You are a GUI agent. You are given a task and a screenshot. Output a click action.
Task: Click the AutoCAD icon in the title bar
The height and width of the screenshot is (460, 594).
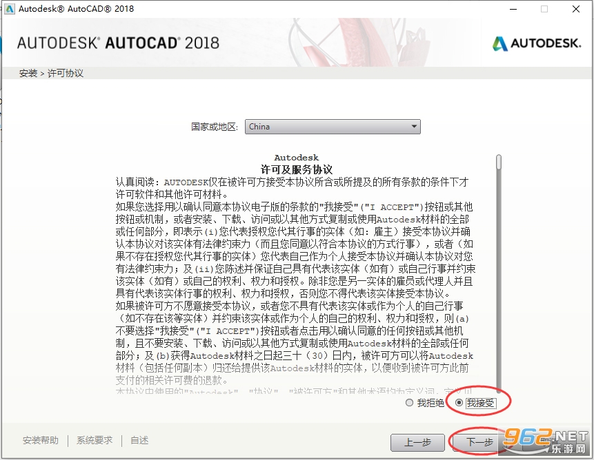tap(9, 9)
